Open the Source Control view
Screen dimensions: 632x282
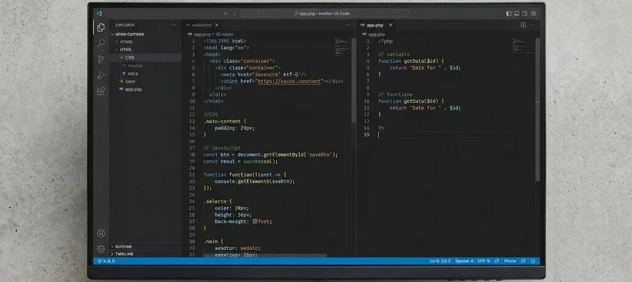[101, 59]
